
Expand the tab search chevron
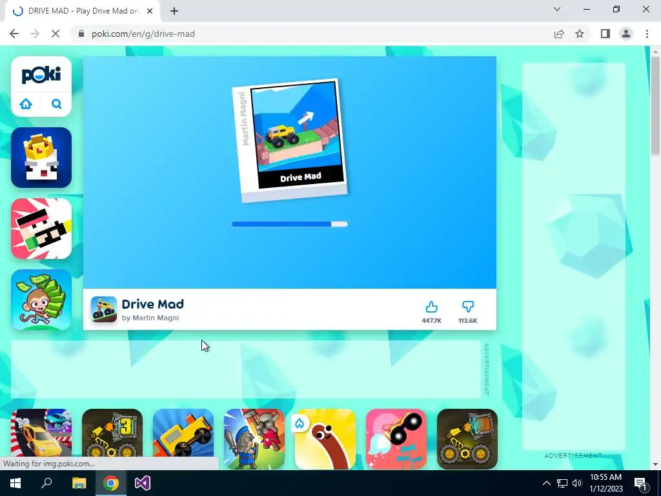click(557, 9)
